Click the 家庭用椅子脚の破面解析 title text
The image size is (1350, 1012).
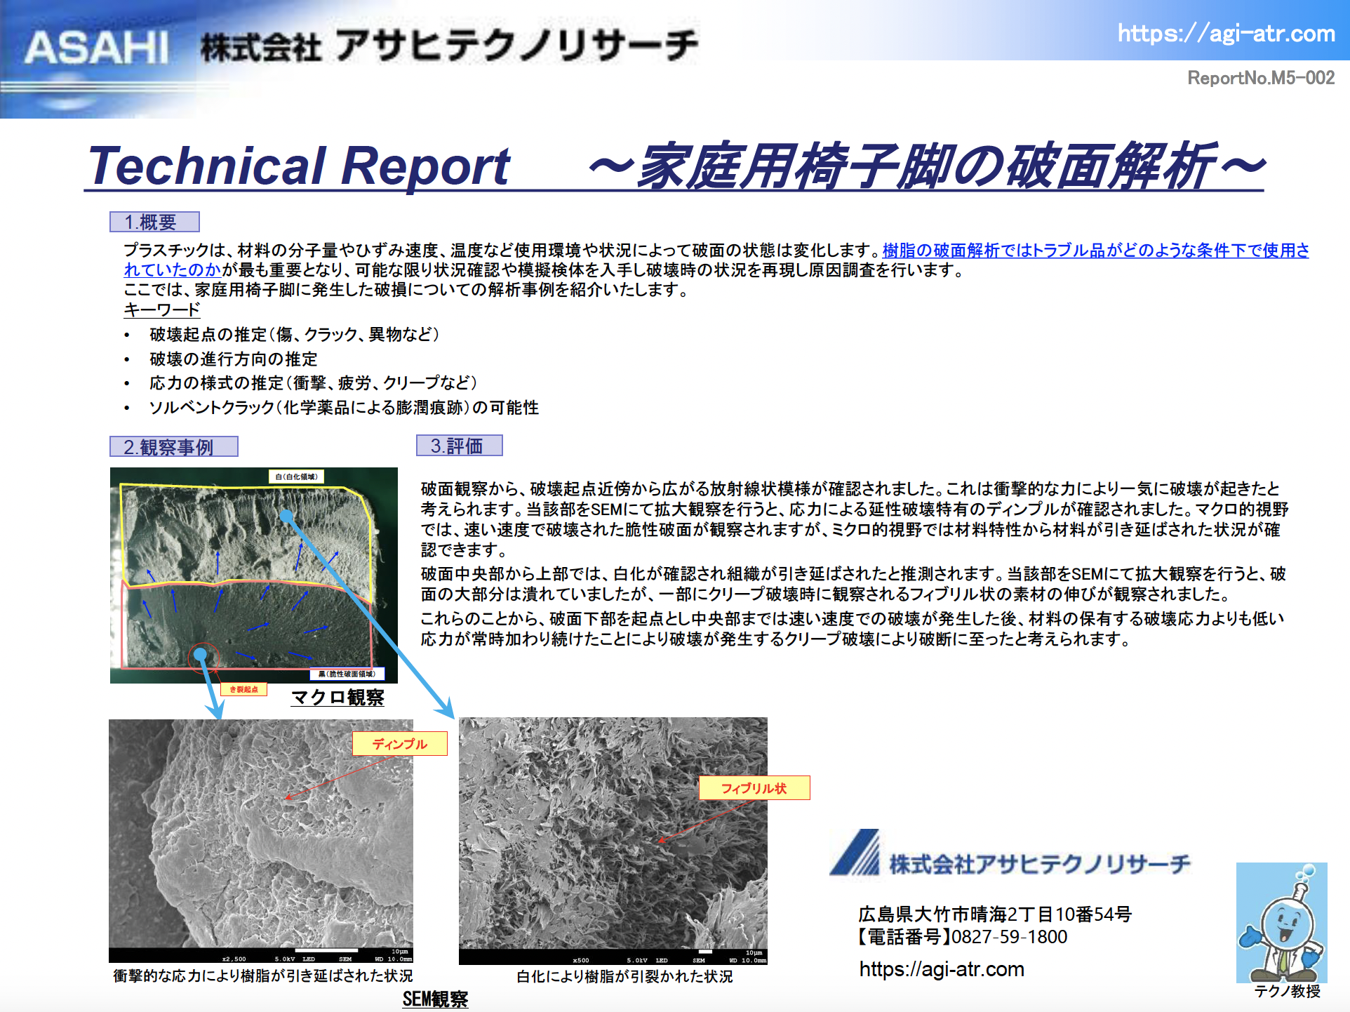tap(926, 167)
